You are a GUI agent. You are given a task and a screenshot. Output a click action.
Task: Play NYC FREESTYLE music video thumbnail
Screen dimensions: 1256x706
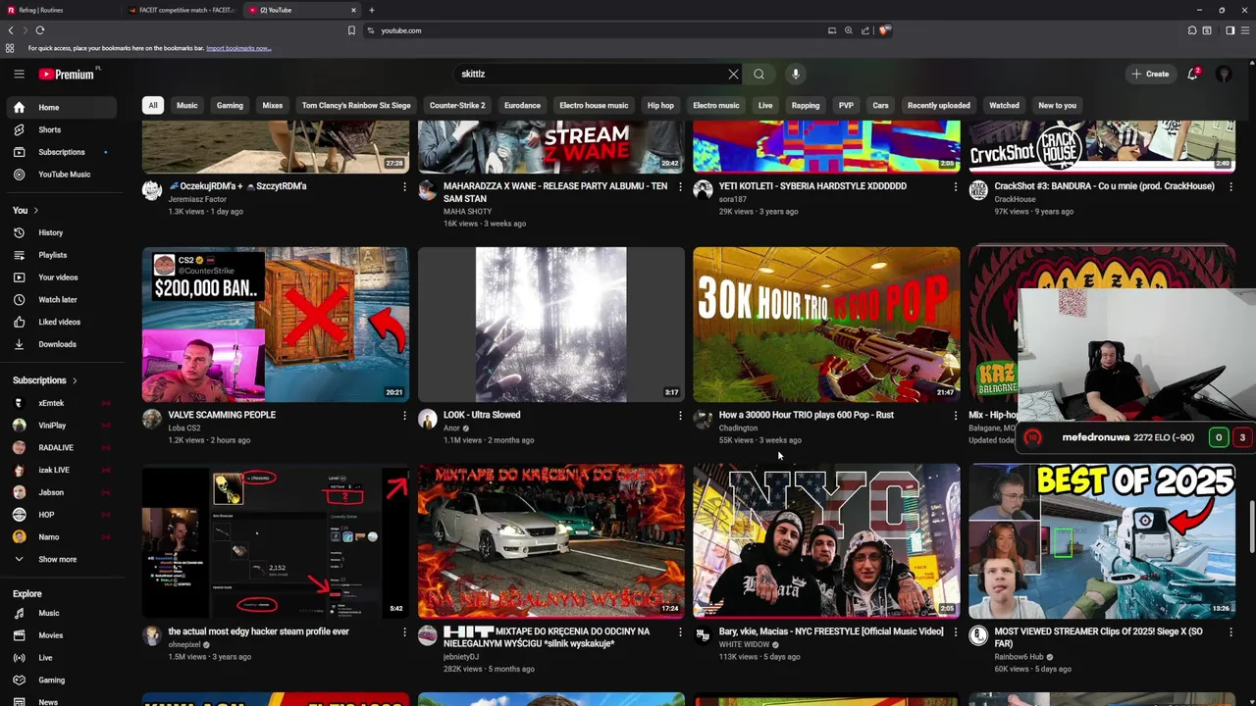pos(826,541)
